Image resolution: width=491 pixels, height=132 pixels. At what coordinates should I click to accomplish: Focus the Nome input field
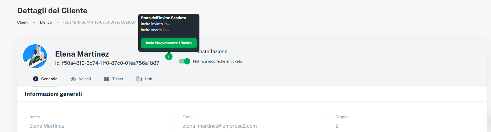(99, 126)
